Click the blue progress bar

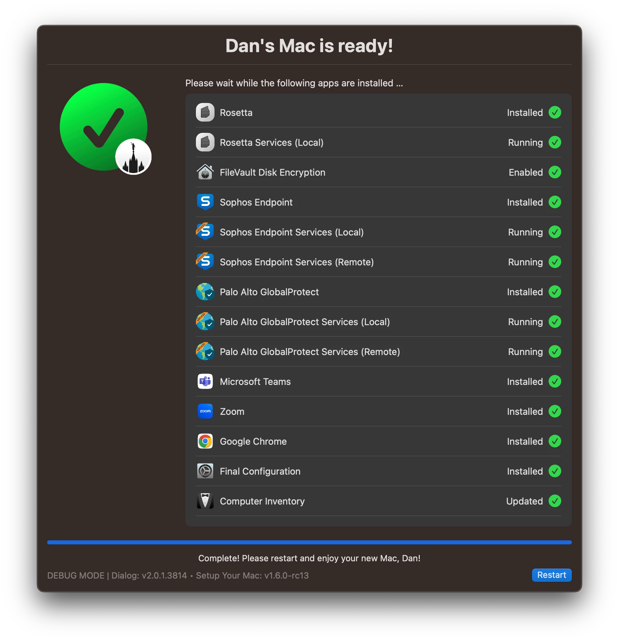309,542
